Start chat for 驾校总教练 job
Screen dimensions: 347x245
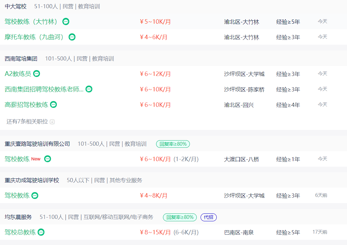[x=41, y=232]
